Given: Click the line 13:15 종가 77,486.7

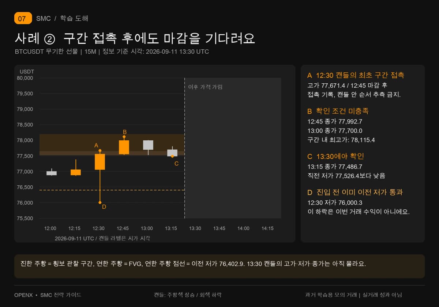Looking at the screenshot, I should pos(335,167).
